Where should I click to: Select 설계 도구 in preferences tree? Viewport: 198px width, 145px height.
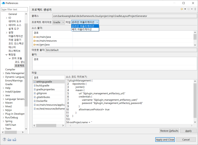(x=13, y=29)
